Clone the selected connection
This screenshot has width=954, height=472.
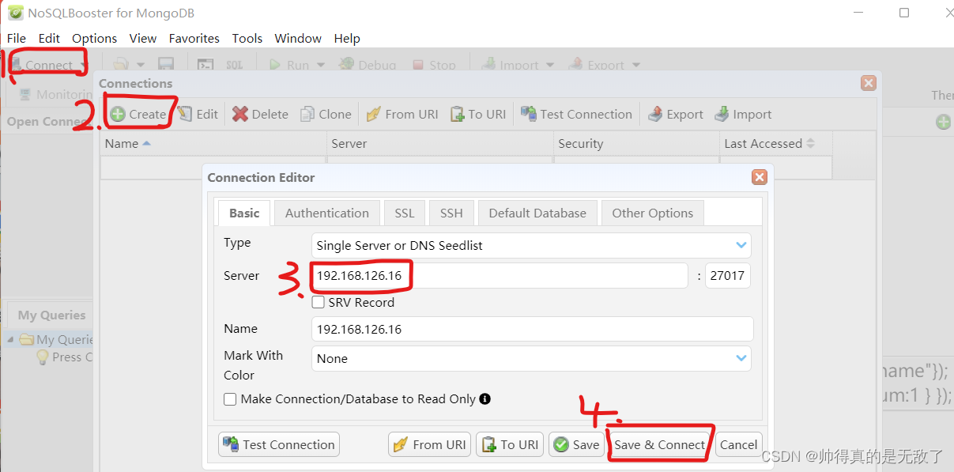coord(326,114)
